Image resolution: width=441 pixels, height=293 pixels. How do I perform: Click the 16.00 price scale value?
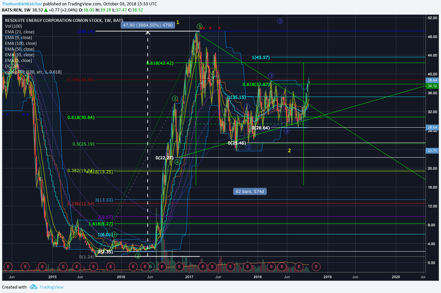432,187
